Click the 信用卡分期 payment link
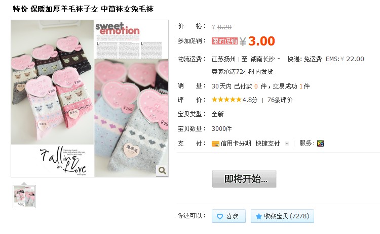380x234 pixels. [236, 144]
